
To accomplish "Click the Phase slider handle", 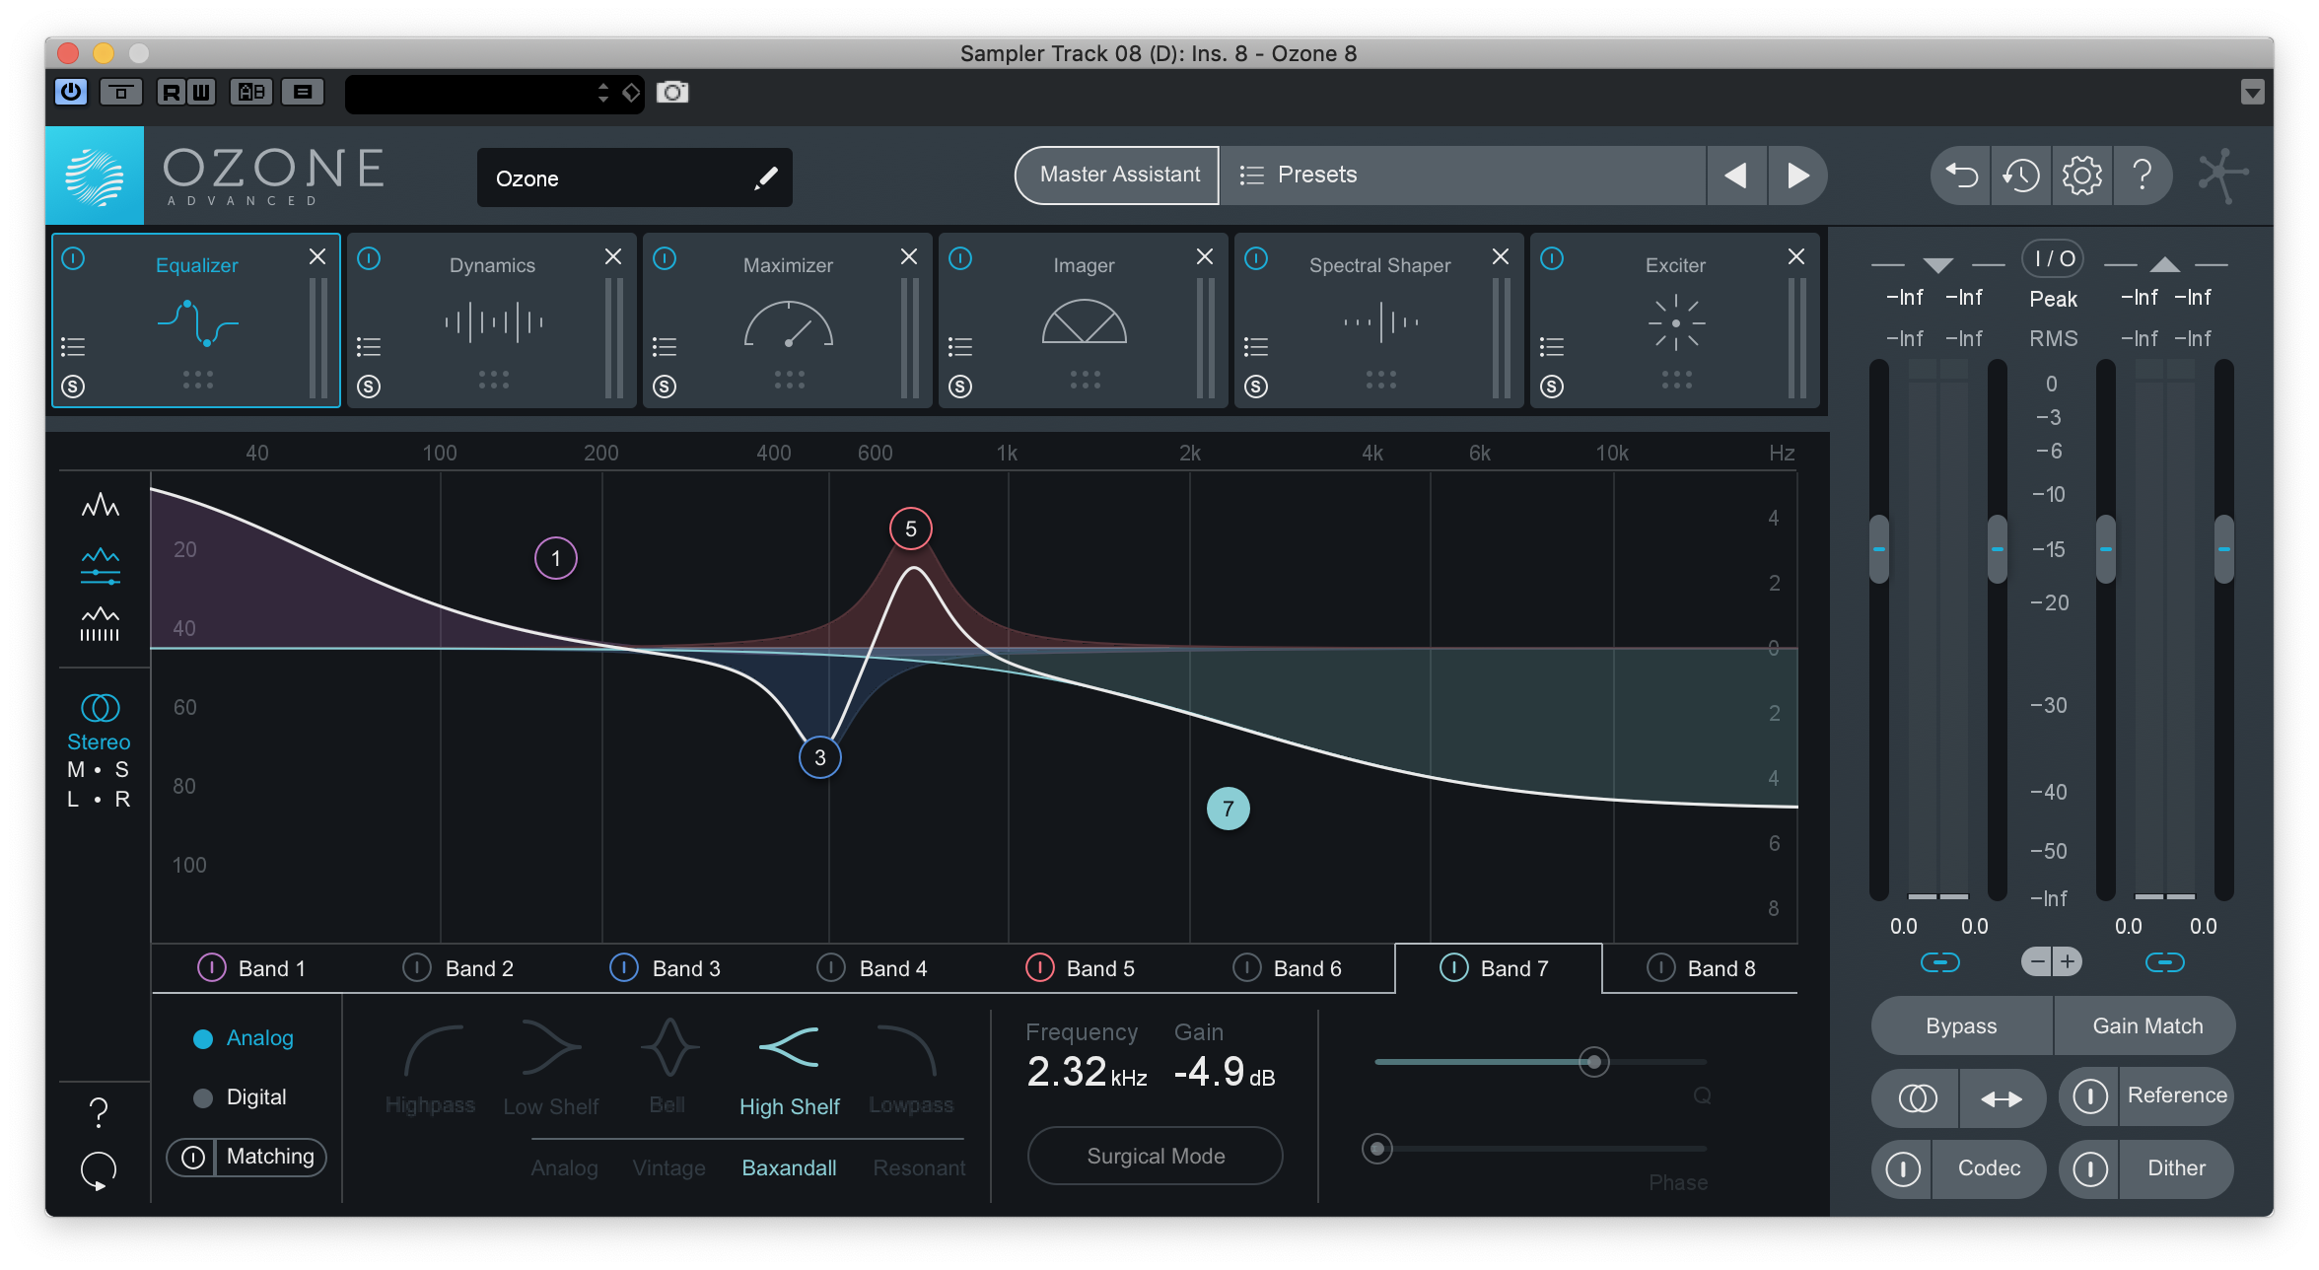I will click(x=1377, y=1149).
